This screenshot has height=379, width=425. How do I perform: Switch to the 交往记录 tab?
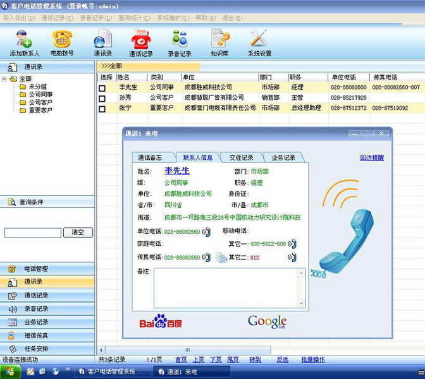click(241, 157)
